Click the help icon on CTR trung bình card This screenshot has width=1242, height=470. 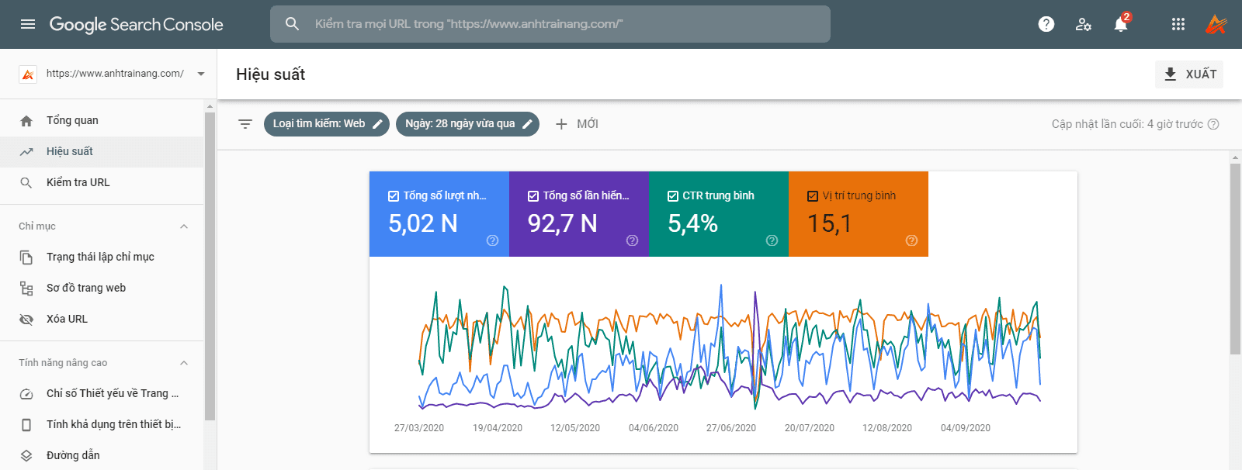[x=772, y=240]
